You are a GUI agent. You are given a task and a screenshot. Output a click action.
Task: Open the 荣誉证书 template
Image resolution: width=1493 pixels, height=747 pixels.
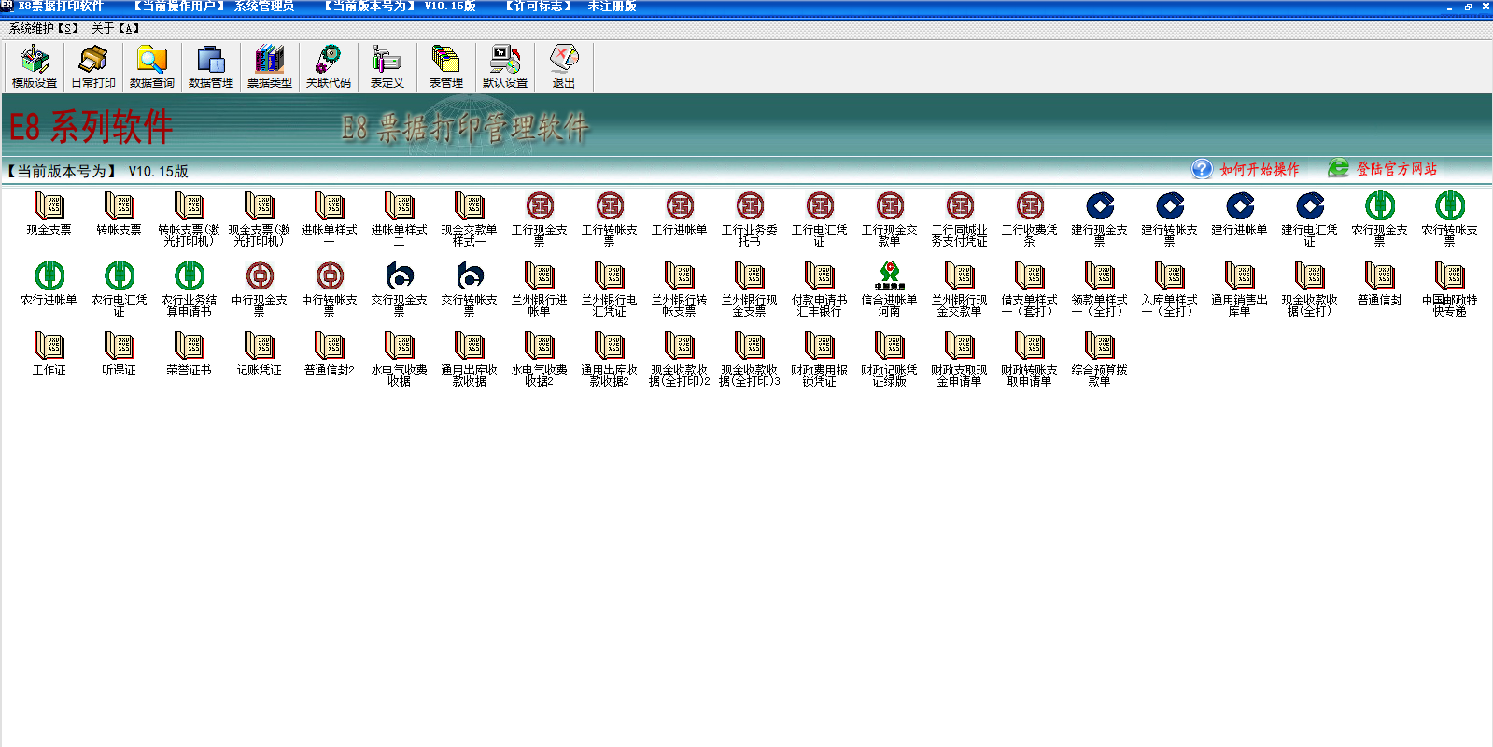[x=190, y=354]
